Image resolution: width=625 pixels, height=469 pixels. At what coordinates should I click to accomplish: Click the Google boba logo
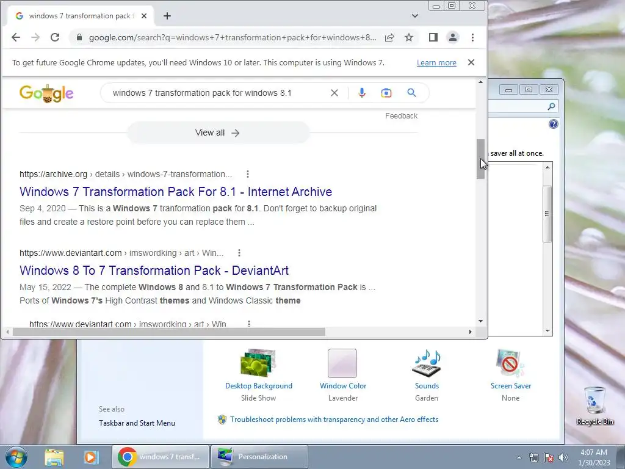[x=46, y=93]
